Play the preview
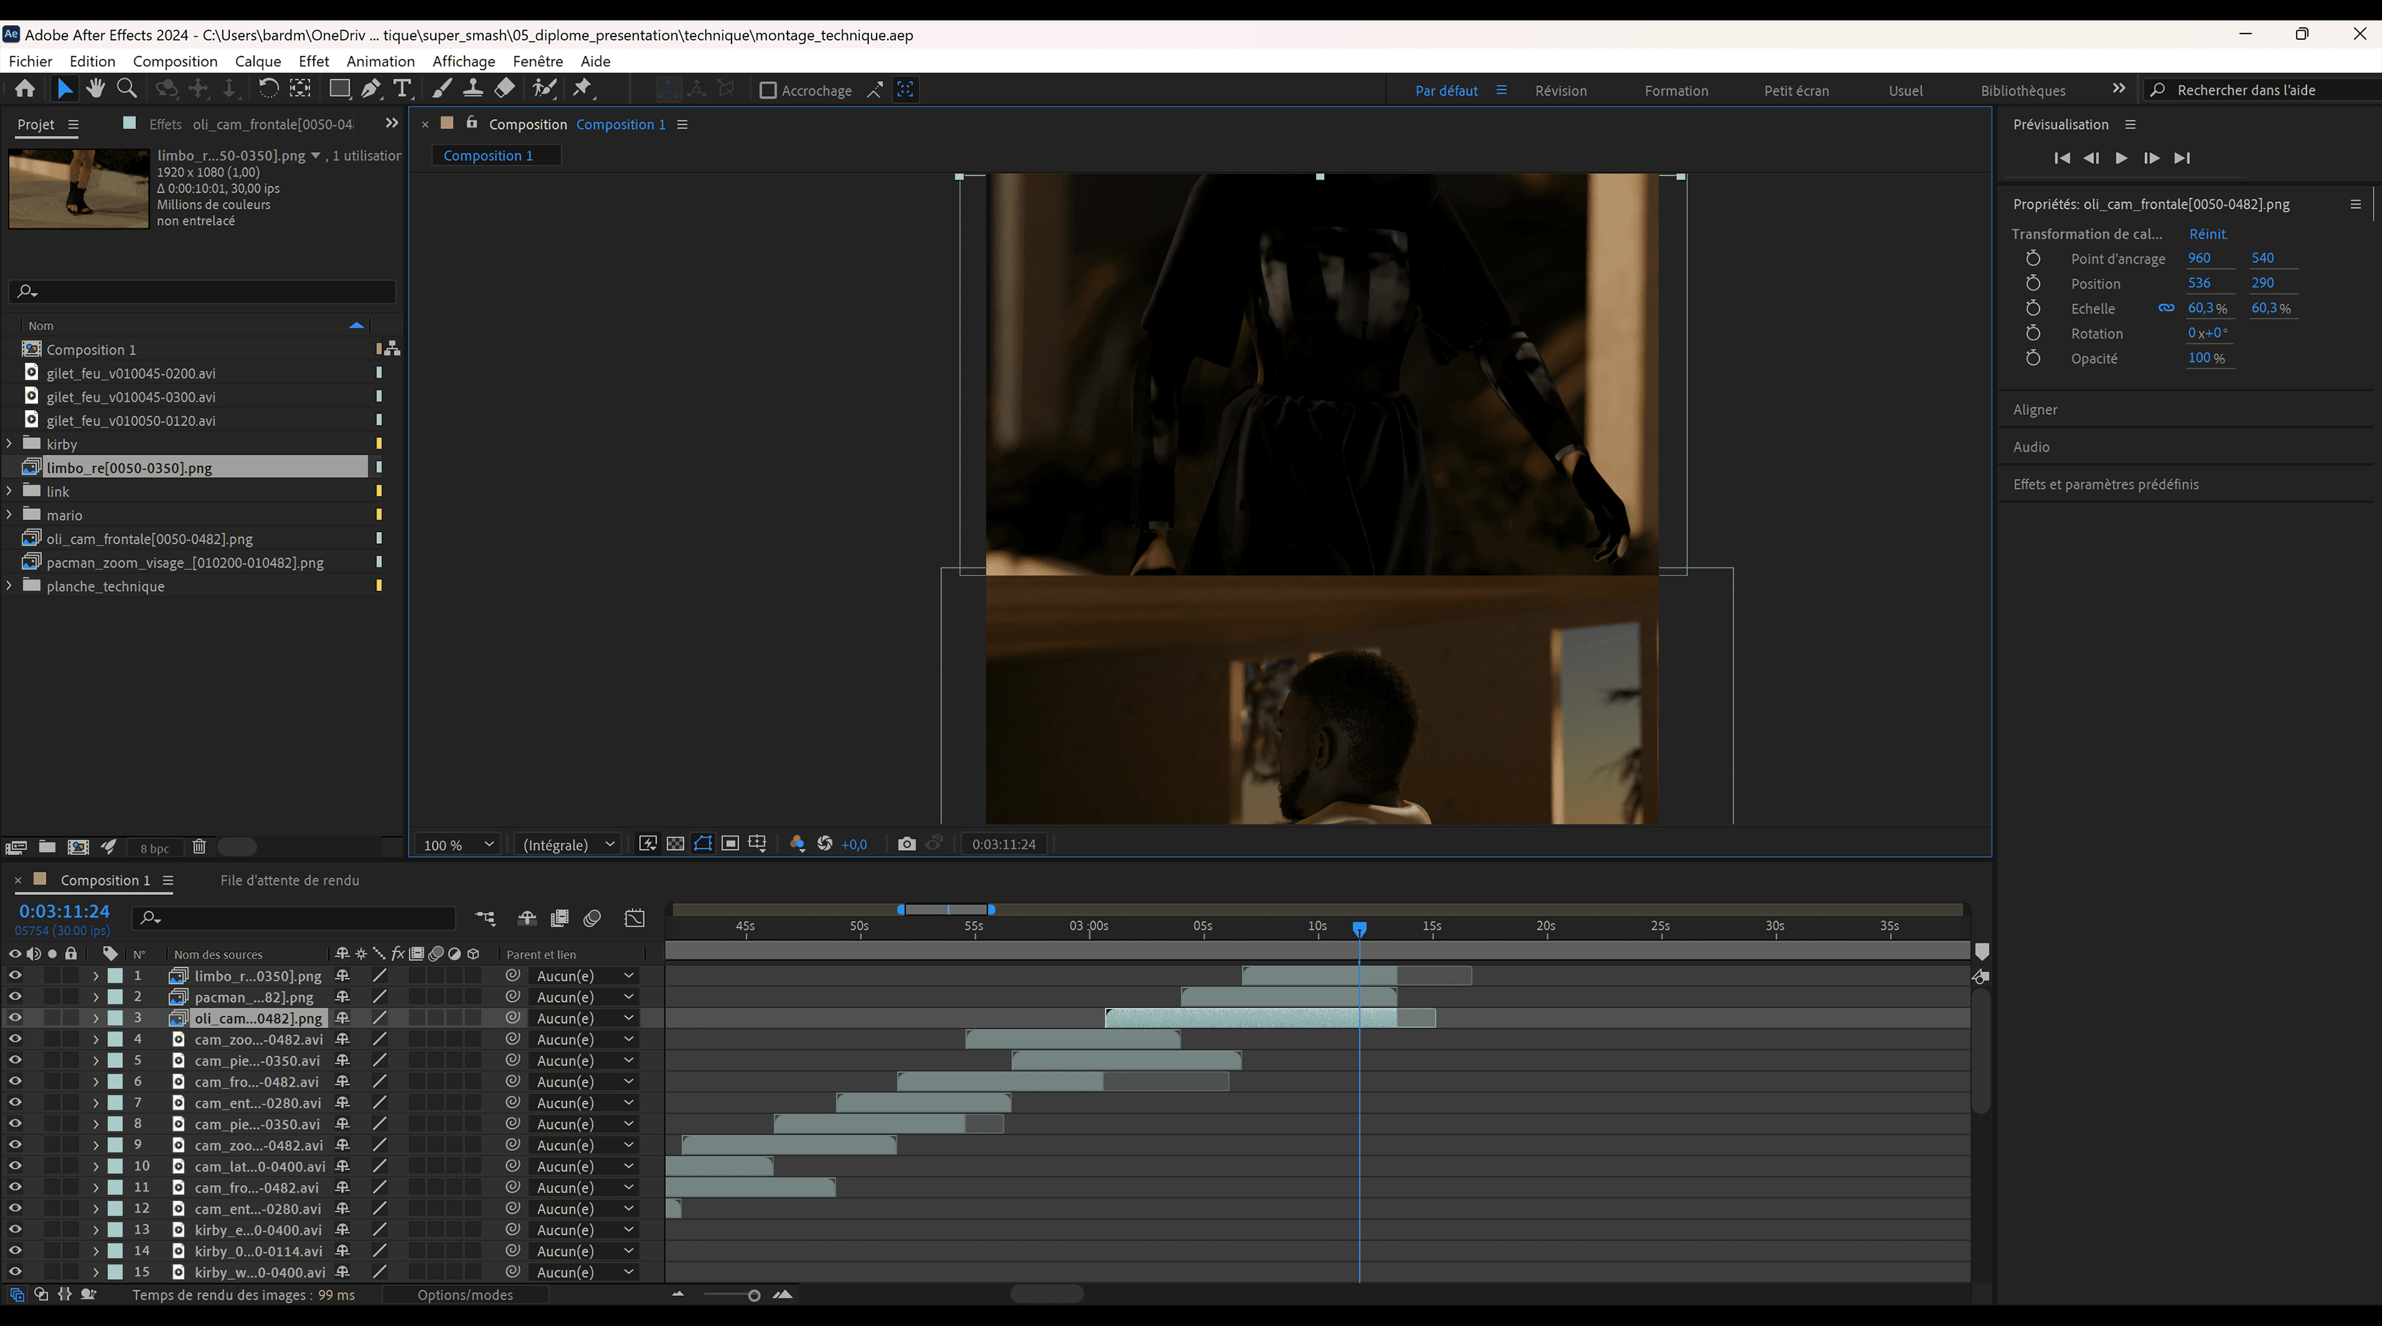This screenshot has width=2382, height=1326. click(2121, 158)
